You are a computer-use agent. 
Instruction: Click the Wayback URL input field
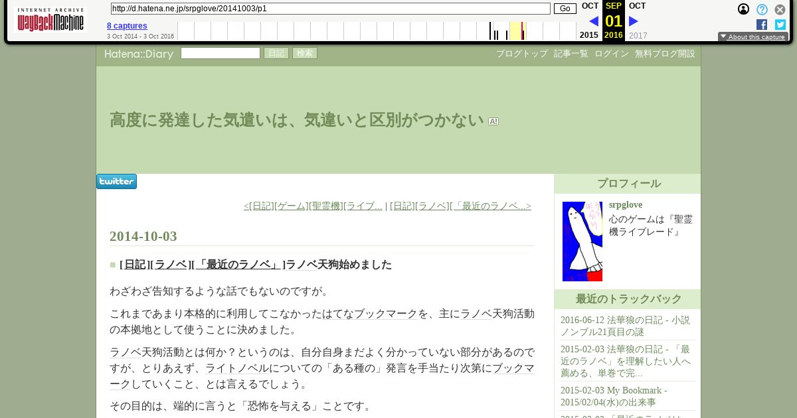point(330,9)
